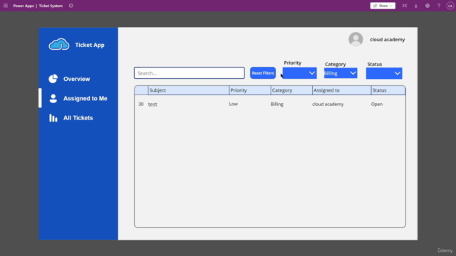The width and height of the screenshot is (456, 256).
Task: Click the Ticket App cloud logo
Action: click(59, 44)
